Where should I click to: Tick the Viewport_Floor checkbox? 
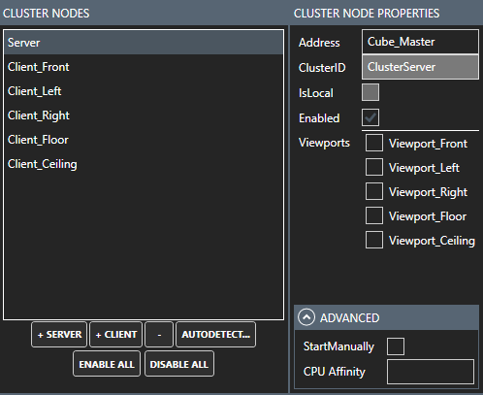pyautogui.click(x=374, y=215)
